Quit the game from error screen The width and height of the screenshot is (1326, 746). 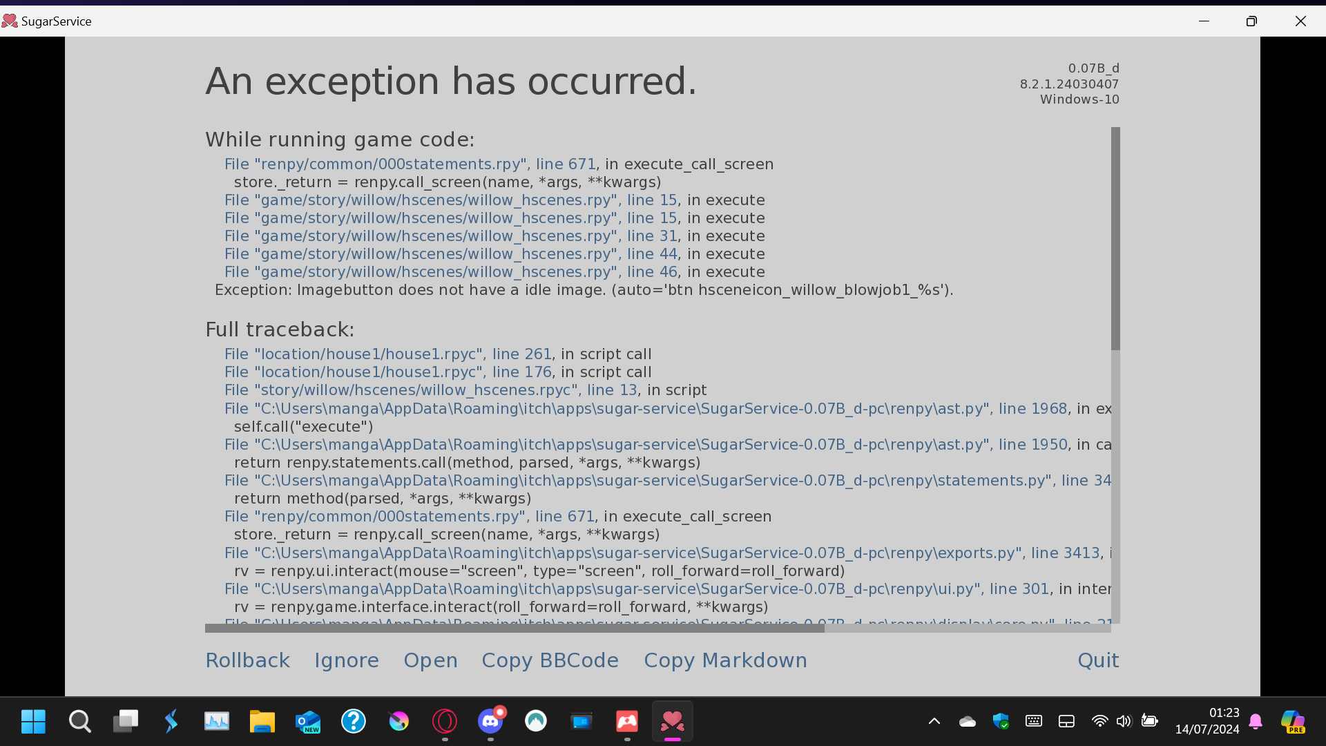click(x=1098, y=660)
